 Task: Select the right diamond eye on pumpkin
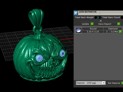click(x=62, y=53)
